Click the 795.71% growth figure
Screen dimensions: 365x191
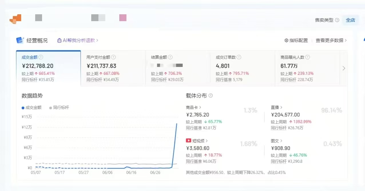pos(241,73)
